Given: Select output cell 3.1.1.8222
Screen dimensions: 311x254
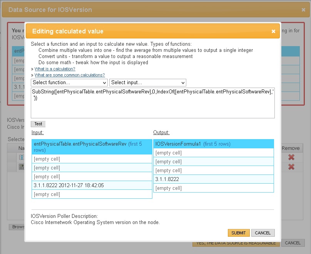Looking at the screenshot, I should coord(213,179).
